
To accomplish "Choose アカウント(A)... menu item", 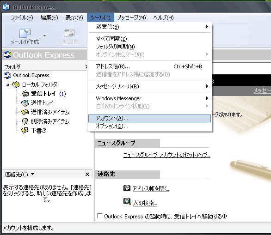I will pyautogui.click(x=150, y=118).
